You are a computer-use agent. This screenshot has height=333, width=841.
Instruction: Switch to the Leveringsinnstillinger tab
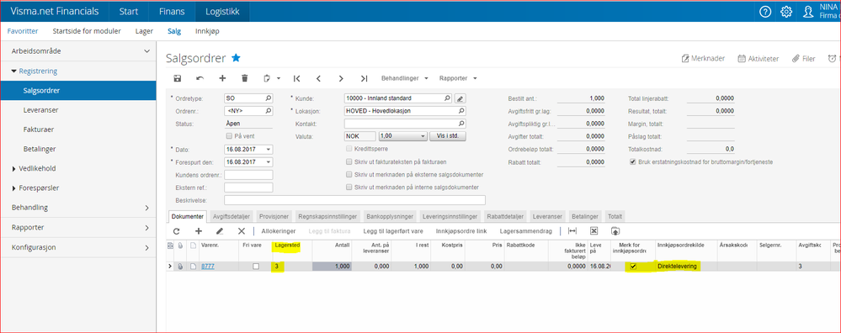(x=450, y=217)
